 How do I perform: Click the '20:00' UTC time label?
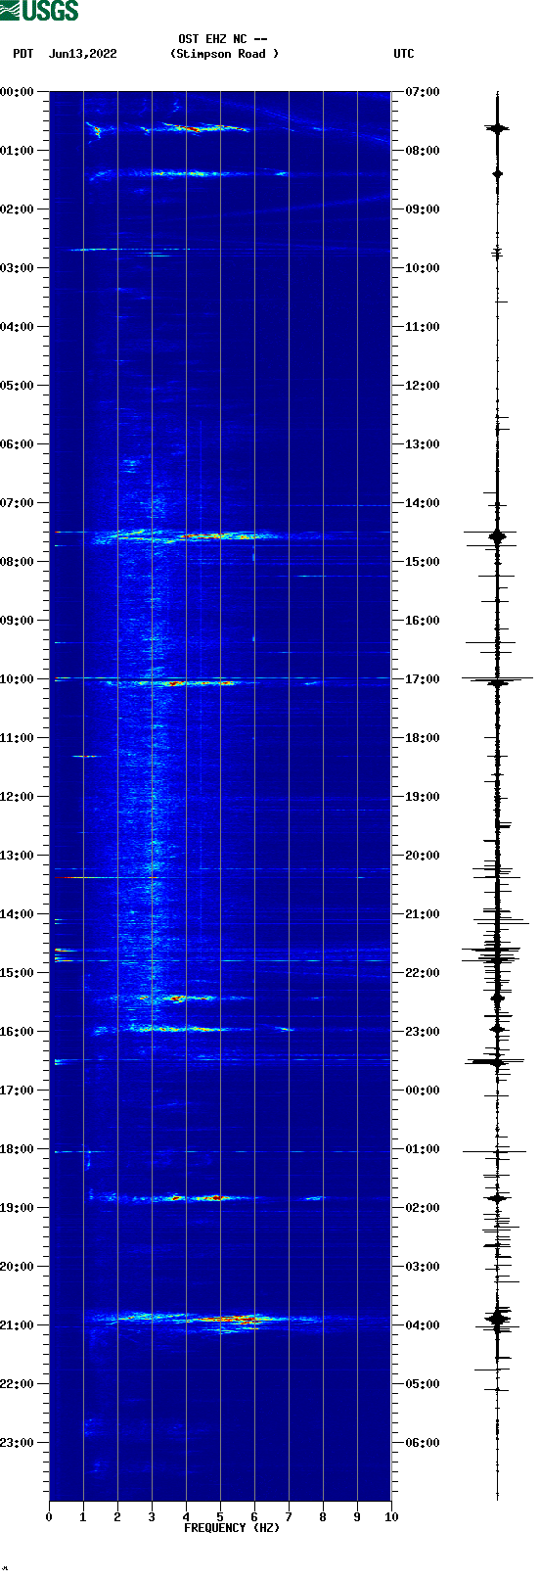[423, 856]
